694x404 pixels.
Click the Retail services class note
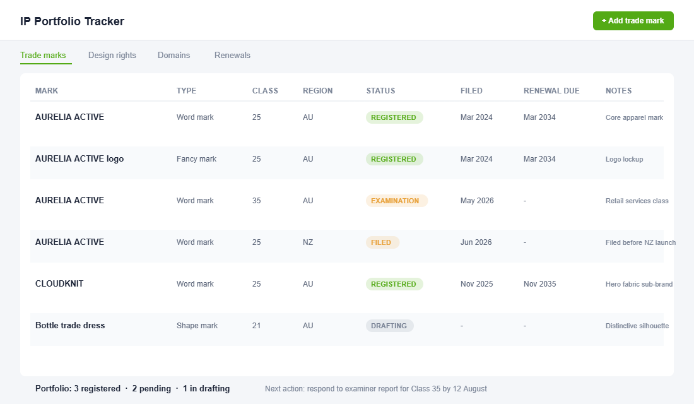pyautogui.click(x=637, y=201)
